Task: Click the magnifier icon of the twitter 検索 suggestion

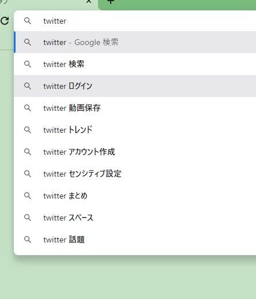Action: click(x=28, y=64)
